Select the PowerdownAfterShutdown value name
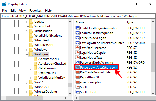Image resolution: width=156 pixels, height=101 pixels. [x=99, y=68]
